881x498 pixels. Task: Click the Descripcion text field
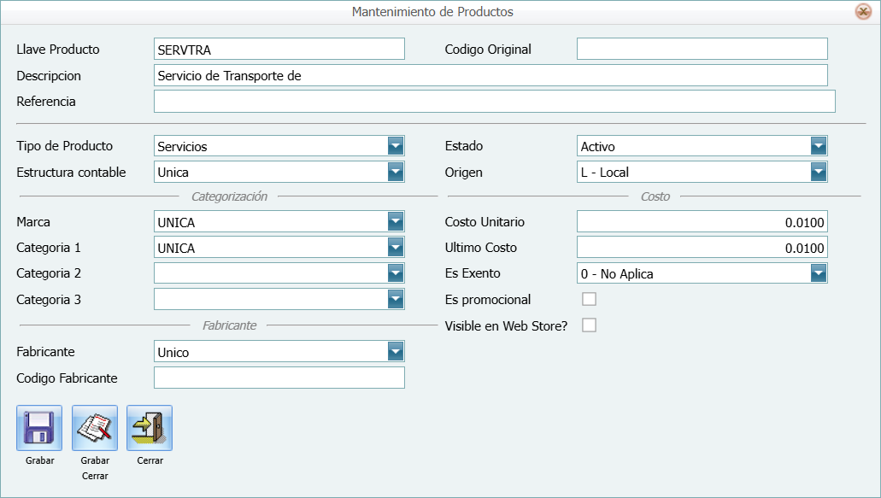click(x=490, y=75)
